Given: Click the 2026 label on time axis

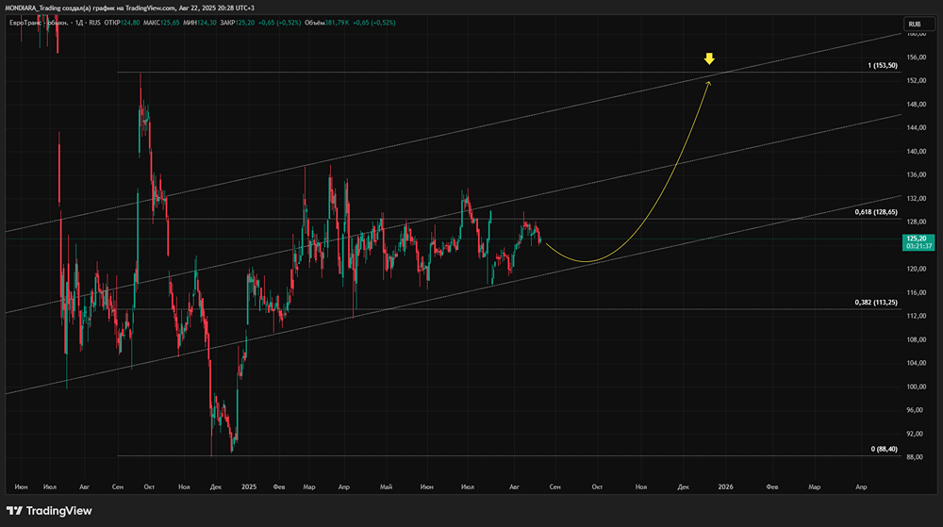Looking at the screenshot, I should click(725, 486).
